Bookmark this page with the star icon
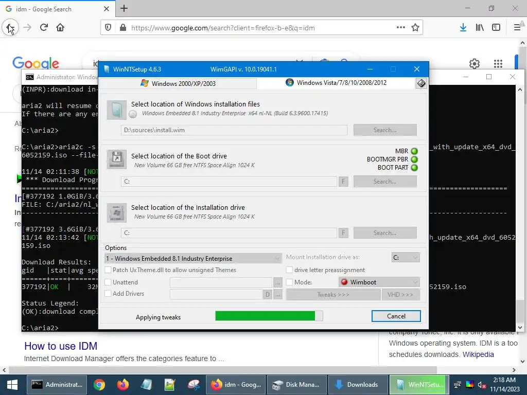527x395 pixels. [415, 28]
